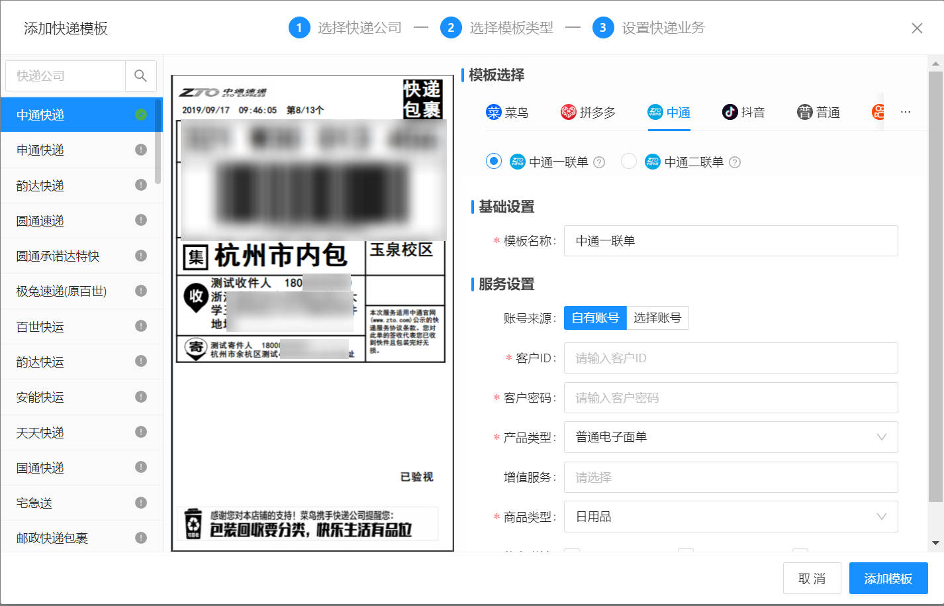Show more template tabs via ellipsis
The width and height of the screenshot is (944, 606).
pos(906,112)
